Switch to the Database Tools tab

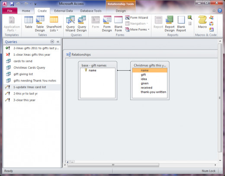click(91, 11)
